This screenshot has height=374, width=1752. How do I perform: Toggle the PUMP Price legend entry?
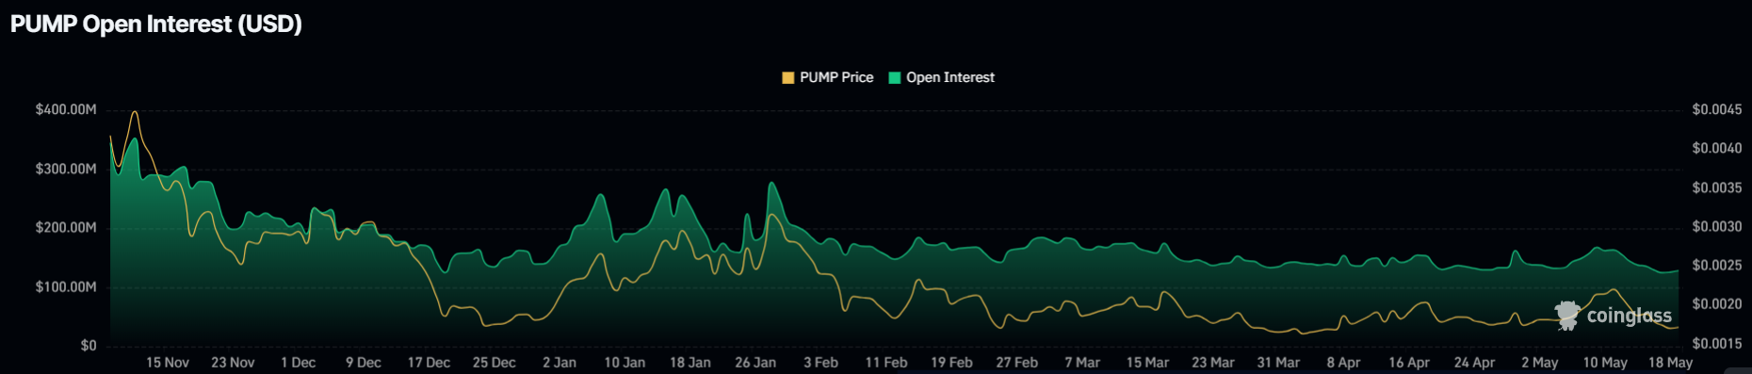pos(828,77)
